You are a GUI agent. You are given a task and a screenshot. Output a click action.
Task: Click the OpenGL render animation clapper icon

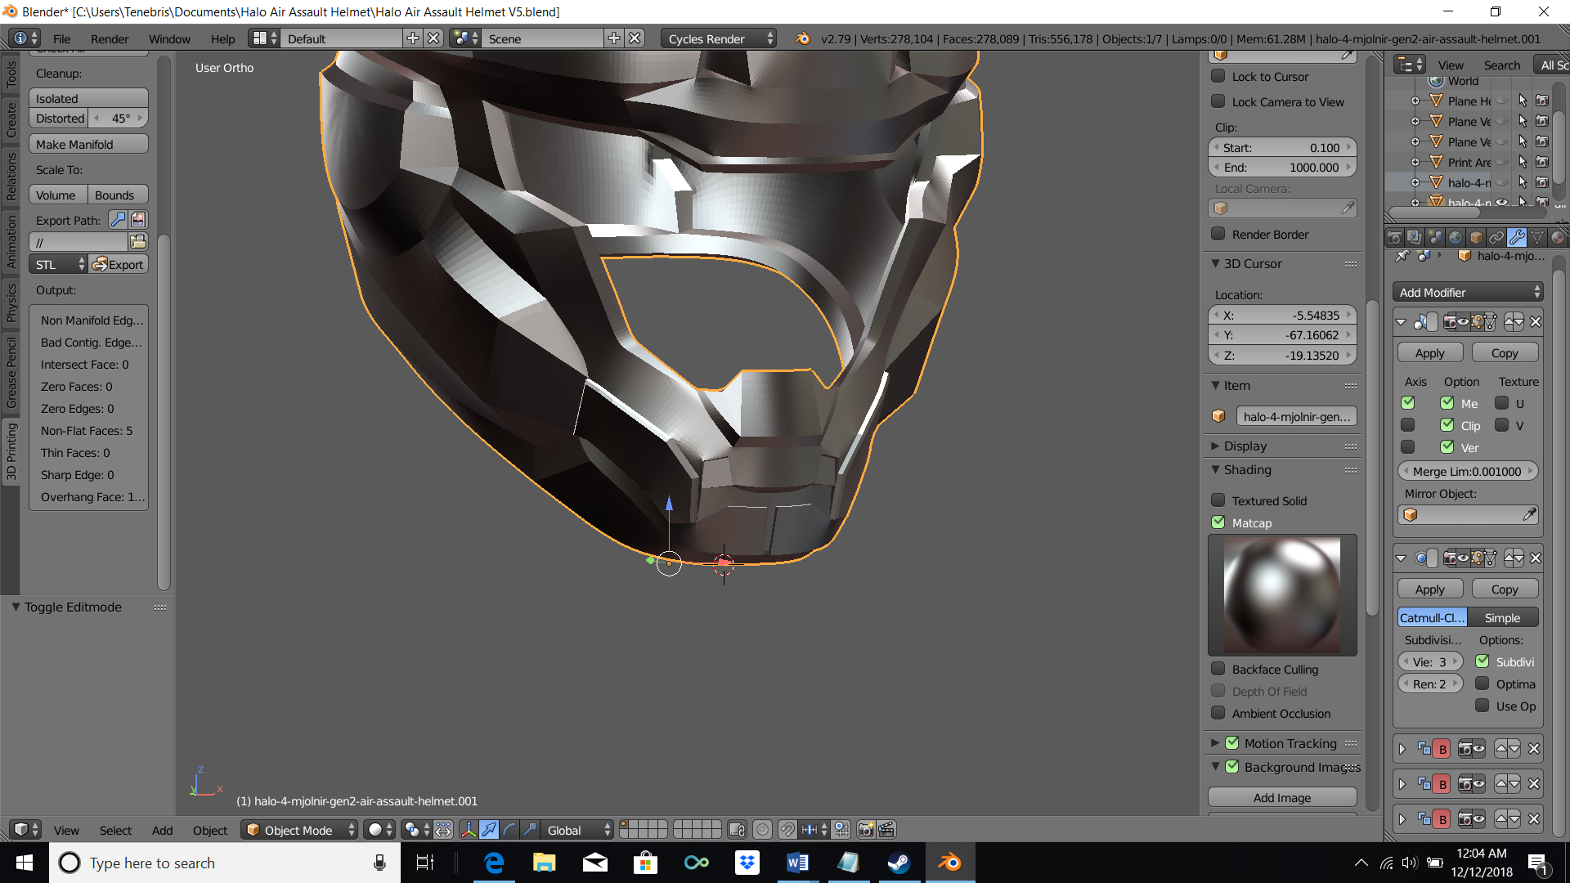pyautogui.click(x=886, y=830)
